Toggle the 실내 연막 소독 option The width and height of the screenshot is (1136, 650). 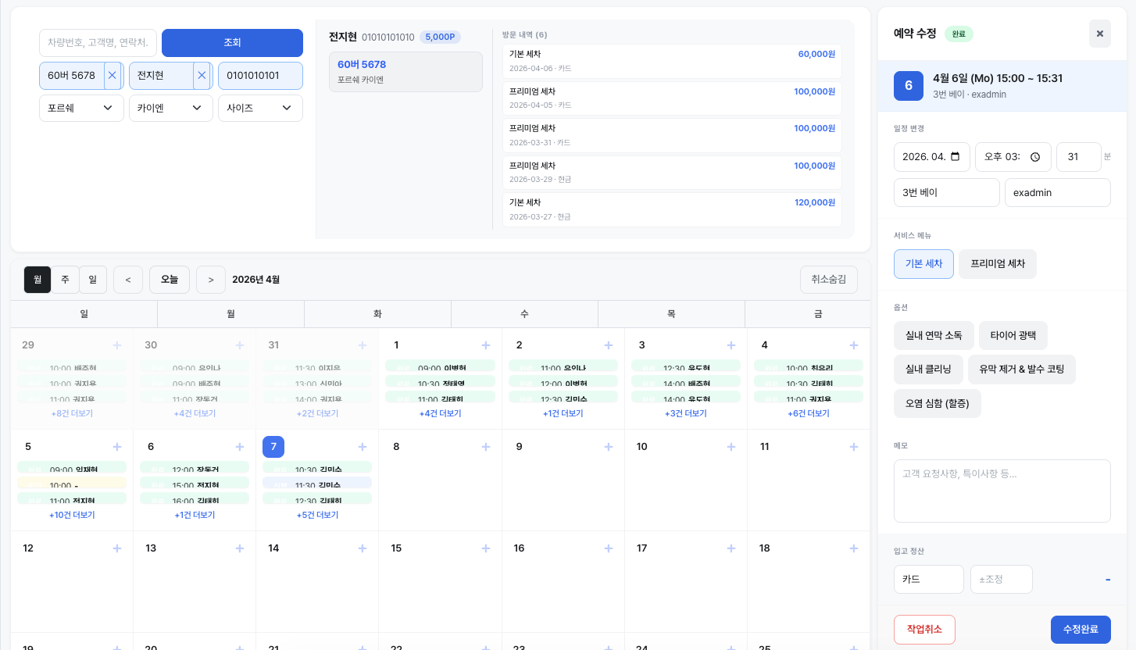934,335
